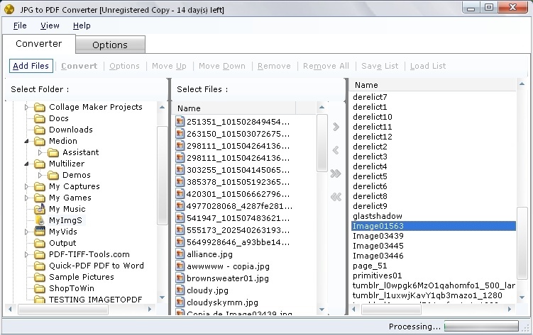Click Move Up in toolbar
Viewport: 533px width, 335px height.
[169, 66]
